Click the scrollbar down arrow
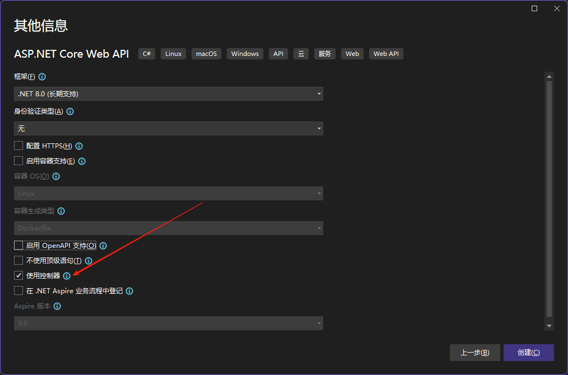Screen dimensions: 568x375 tap(549, 326)
